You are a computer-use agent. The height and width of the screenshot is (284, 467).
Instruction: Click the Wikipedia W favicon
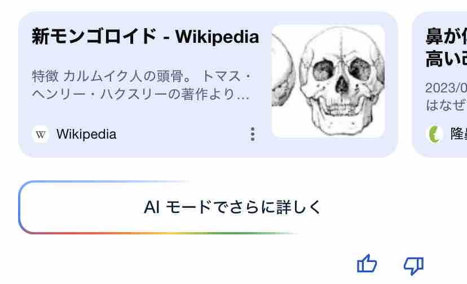click(x=41, y=135)
